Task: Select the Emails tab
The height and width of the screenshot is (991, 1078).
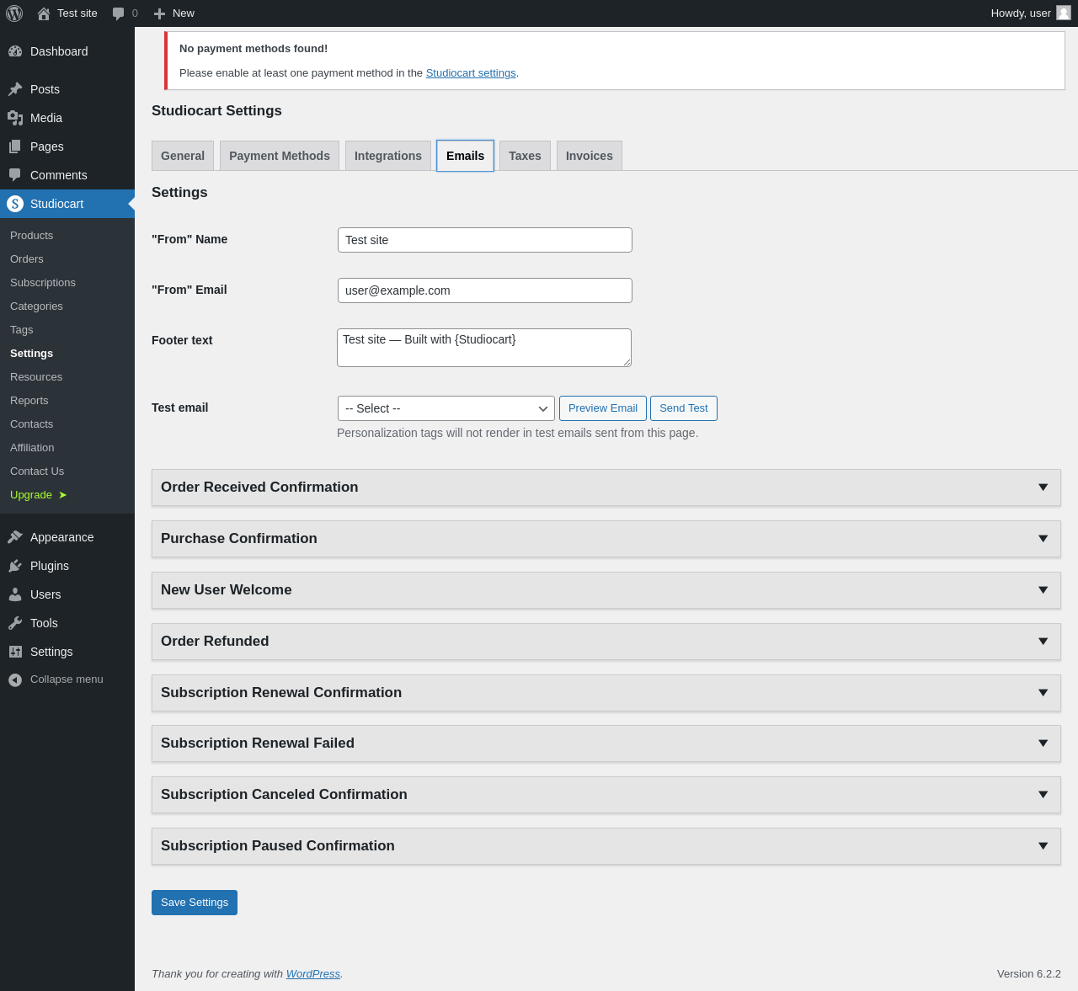Action: tap(465, 156)
